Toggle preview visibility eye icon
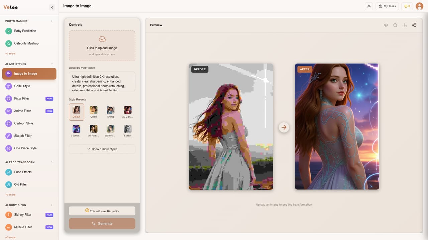 [x=386, y=25]
